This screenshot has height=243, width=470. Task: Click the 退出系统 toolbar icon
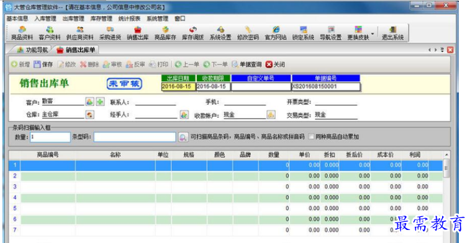[392, 33]
